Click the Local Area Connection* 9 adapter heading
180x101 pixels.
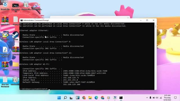[45, 42]
